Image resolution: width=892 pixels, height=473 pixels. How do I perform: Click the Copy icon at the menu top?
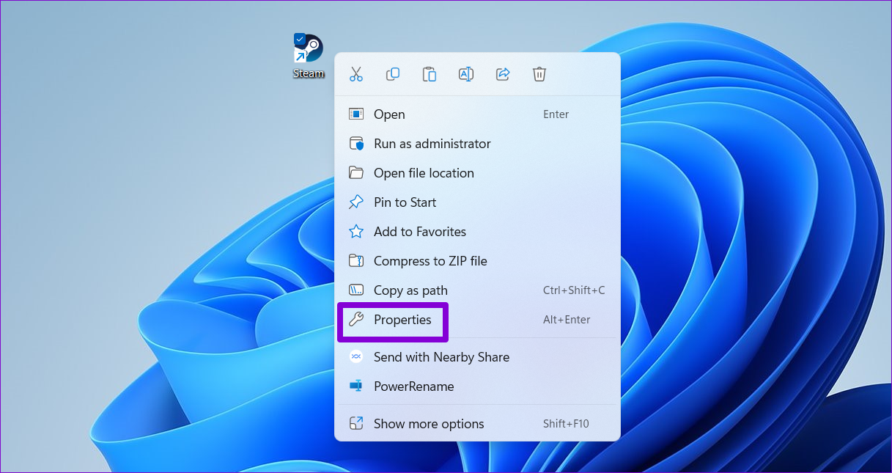click(x=393, y=73)
